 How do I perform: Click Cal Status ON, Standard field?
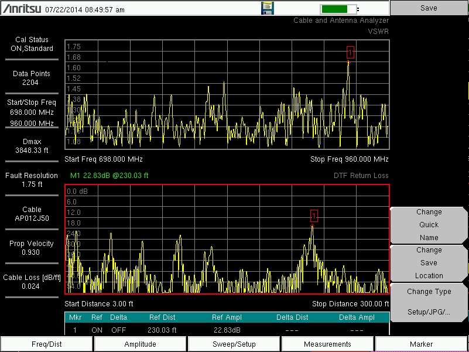point(32,45)
